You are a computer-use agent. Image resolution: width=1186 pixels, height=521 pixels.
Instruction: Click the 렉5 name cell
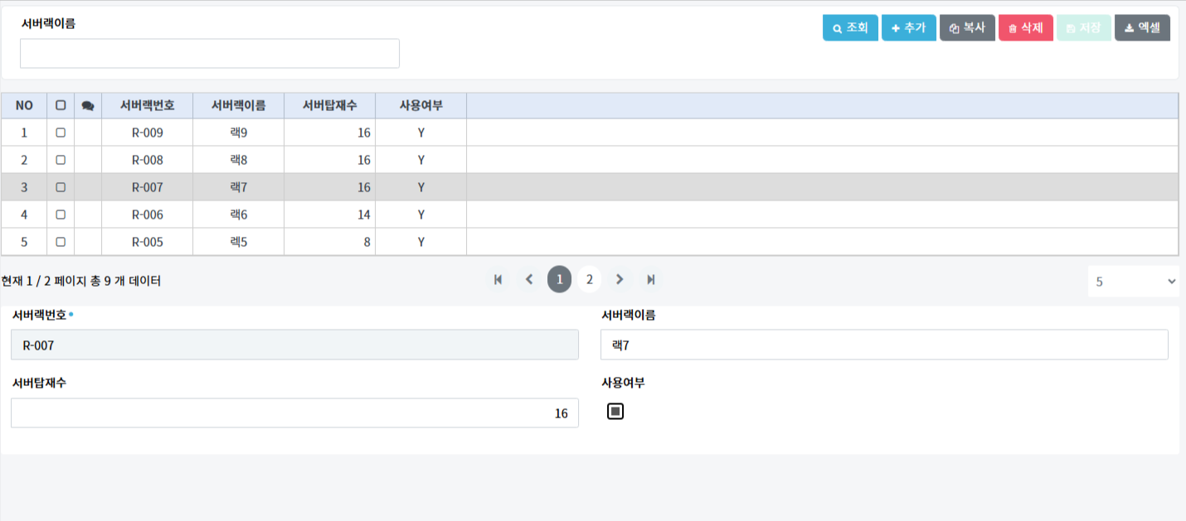(239, 242)
